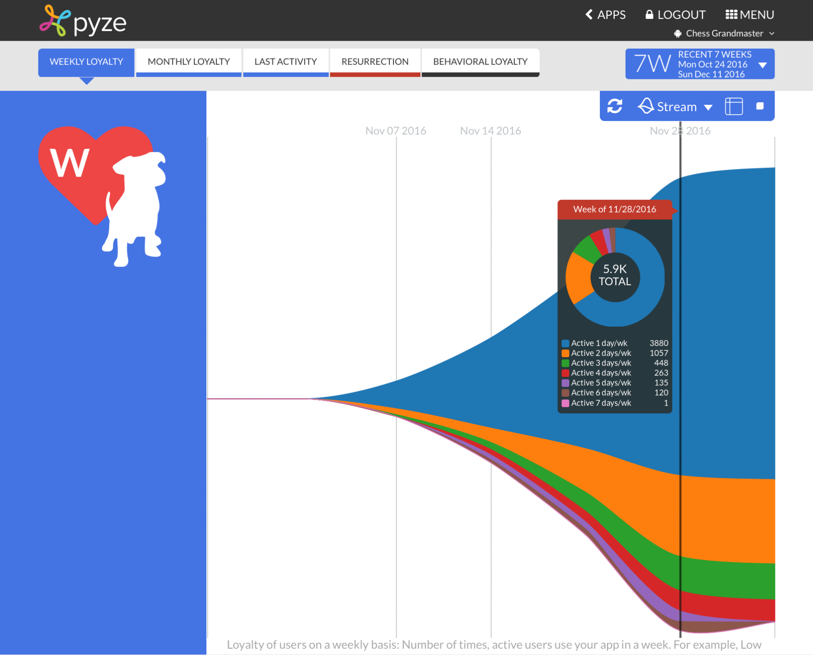The image size is (813, 655).
Task: Click the lock icon beside LOGOUT
Action: [649, 14]
